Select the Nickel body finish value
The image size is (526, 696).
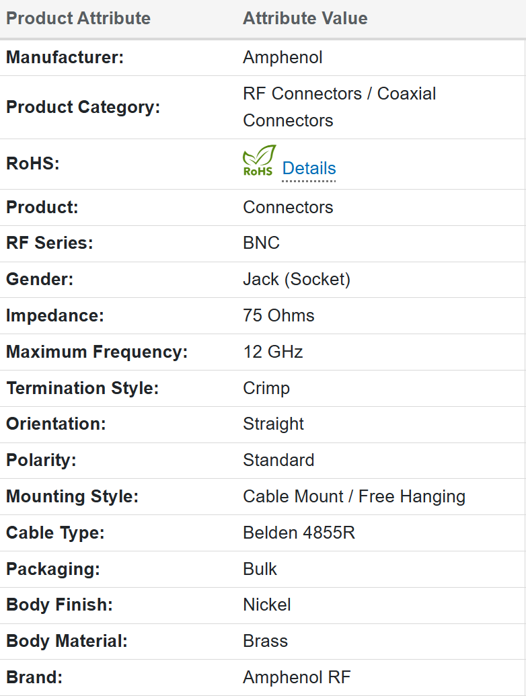(266, 605)
